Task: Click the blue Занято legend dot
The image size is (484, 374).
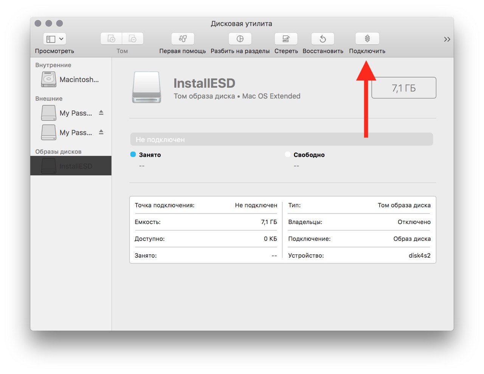Action: pyautogui.click(x=133, y=154)
